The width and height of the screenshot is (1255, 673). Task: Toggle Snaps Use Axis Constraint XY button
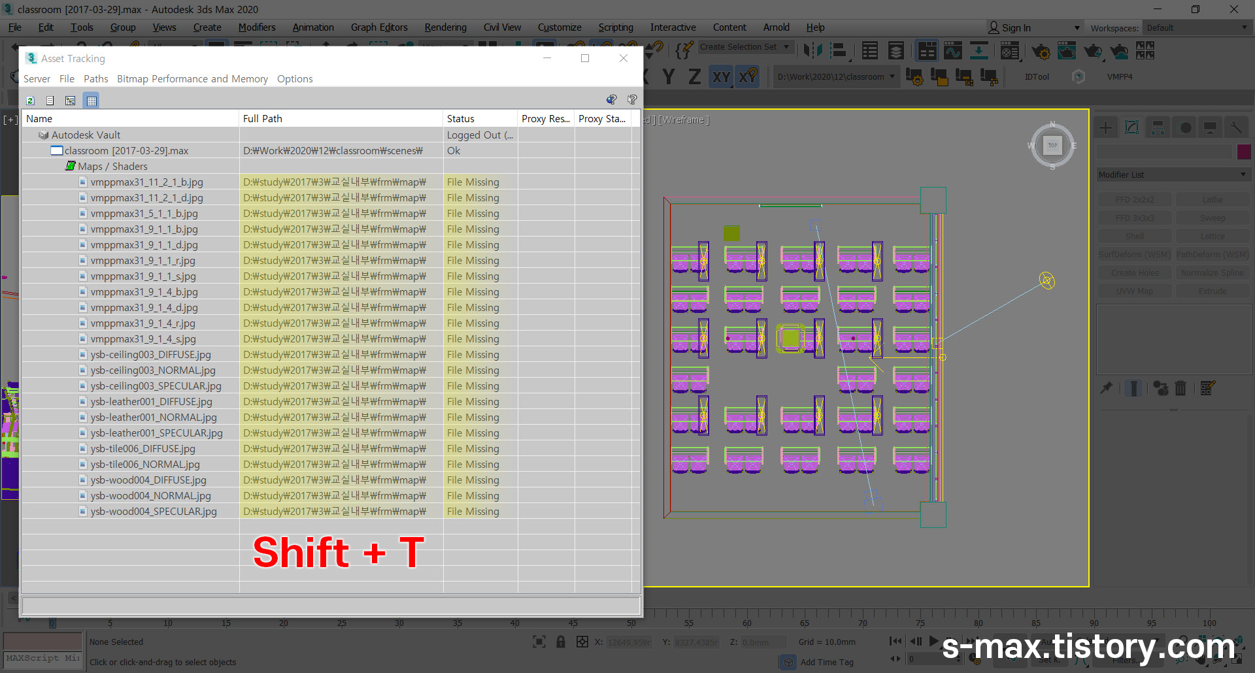coord(748,77)
